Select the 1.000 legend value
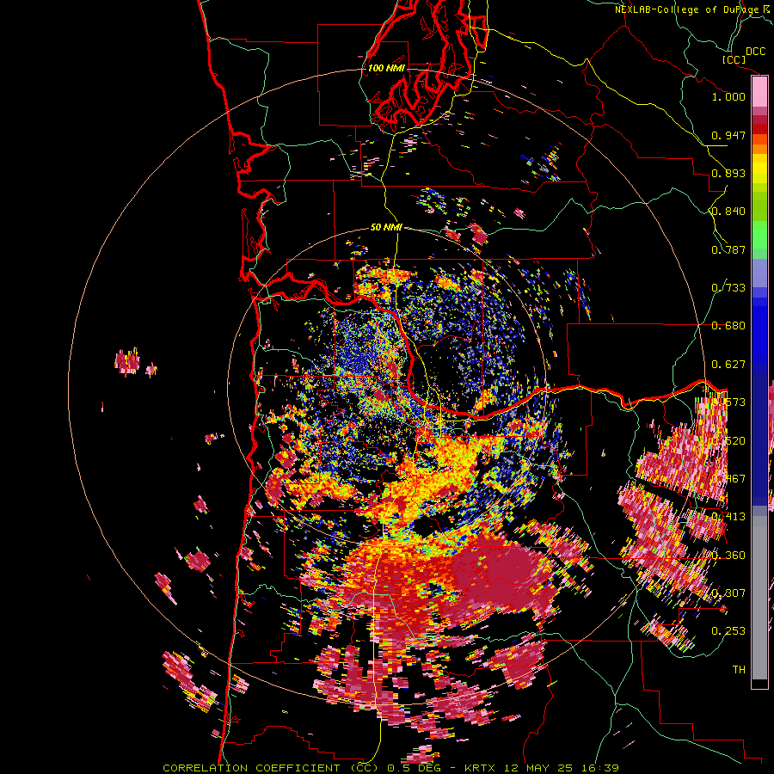Screen dimensions: 774x774 728,96
